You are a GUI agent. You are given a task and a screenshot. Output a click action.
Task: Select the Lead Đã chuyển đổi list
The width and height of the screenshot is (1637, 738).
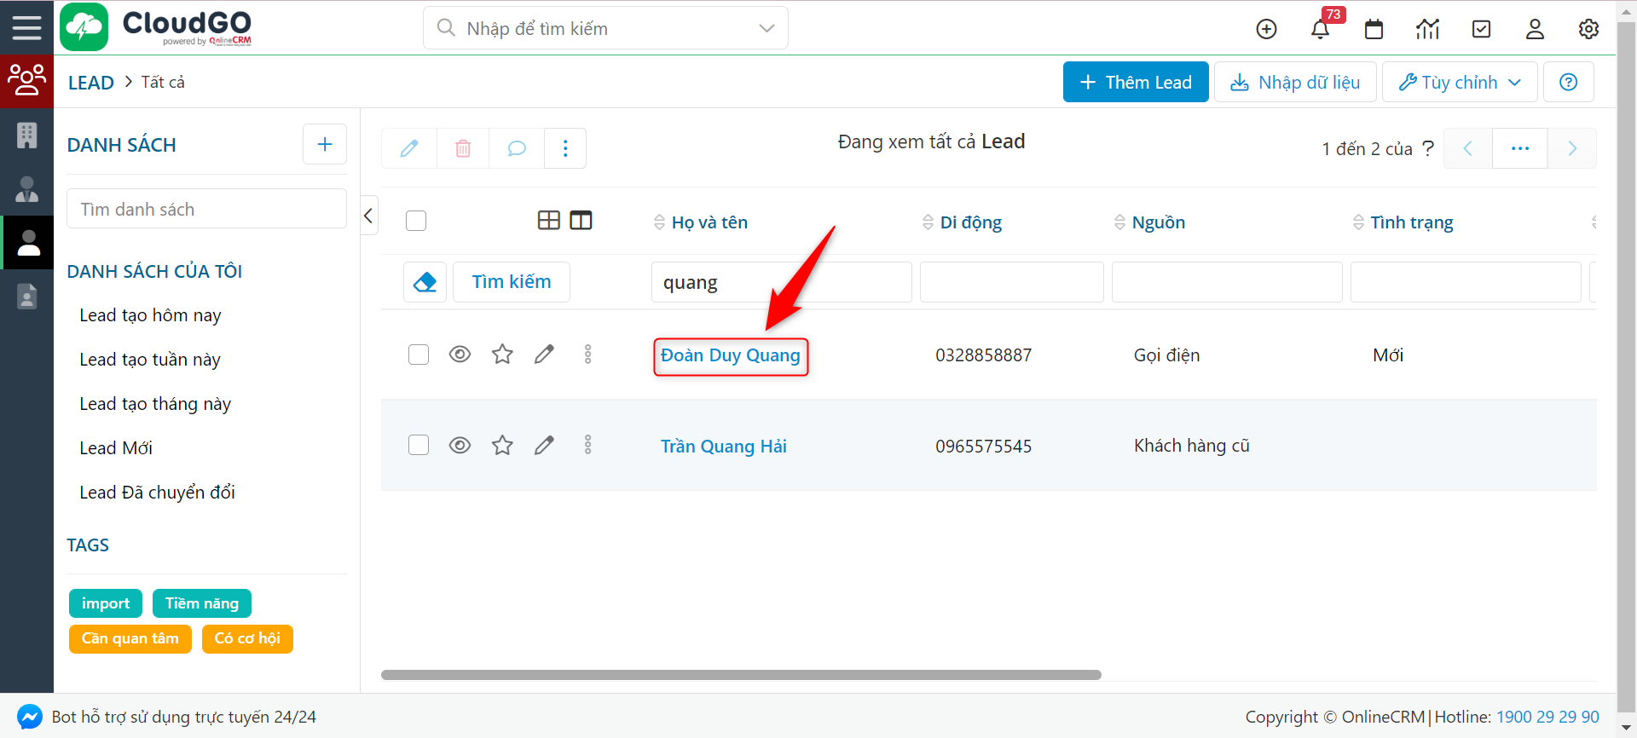click(157, 493)
